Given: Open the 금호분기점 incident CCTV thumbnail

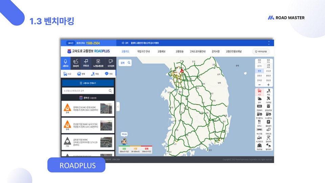Looking at the screenshot, I should tap(106, 142).
